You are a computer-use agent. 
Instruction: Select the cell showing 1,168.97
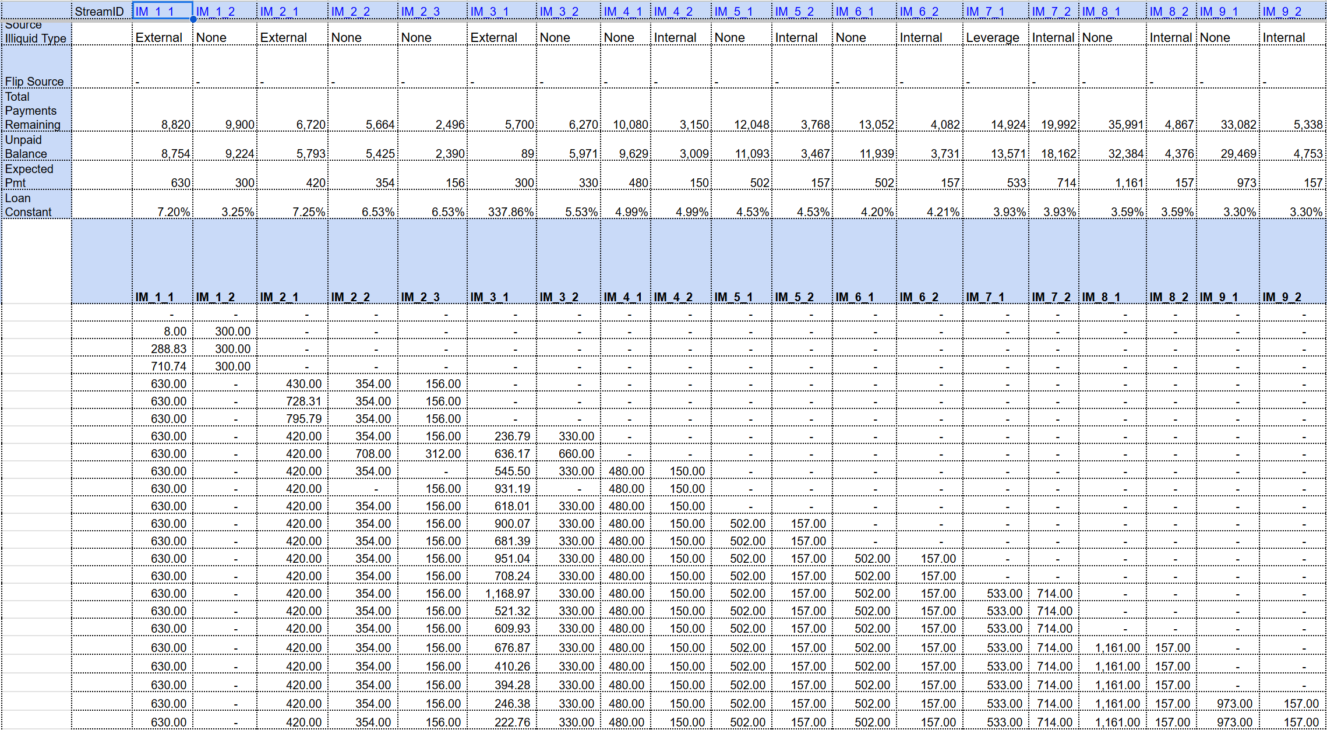point(507,594)
